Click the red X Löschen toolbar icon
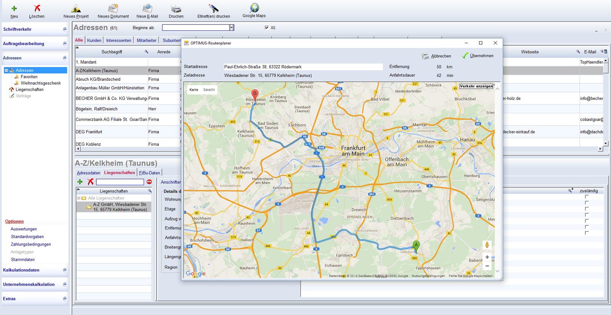Viewport: 611px width, 315px height. coord(37,8)
